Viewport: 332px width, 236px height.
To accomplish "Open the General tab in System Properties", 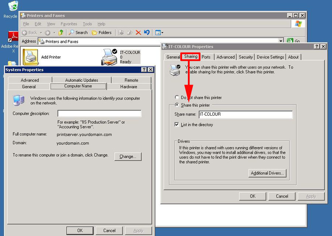I will click(x=29, y=86).
